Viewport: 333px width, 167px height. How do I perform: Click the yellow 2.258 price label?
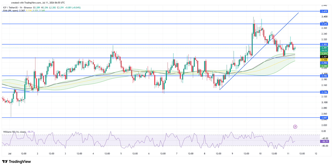(x=324, y=60)
